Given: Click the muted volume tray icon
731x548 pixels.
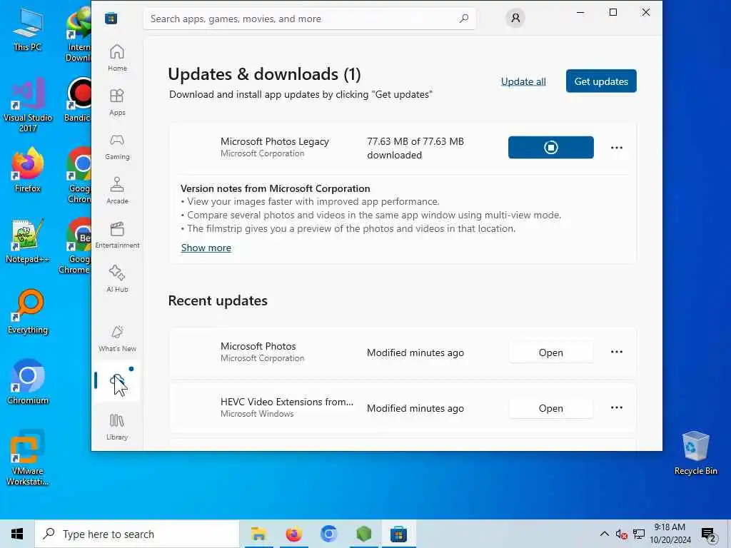Looking at the screenshot, I should point(621,534).
